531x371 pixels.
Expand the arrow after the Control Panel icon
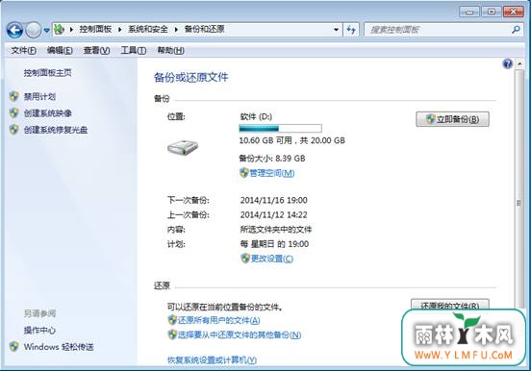[71, 30]
